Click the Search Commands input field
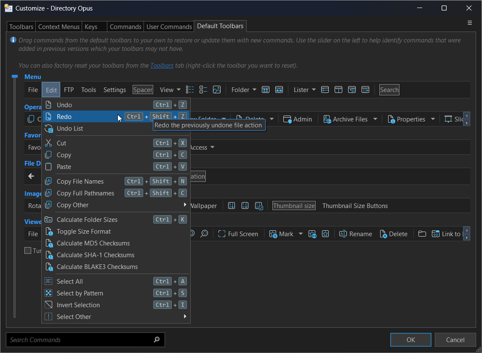Image resolution: width=482 pixels, height=353 pixels. pyautogui.click(x=85, y=340)
